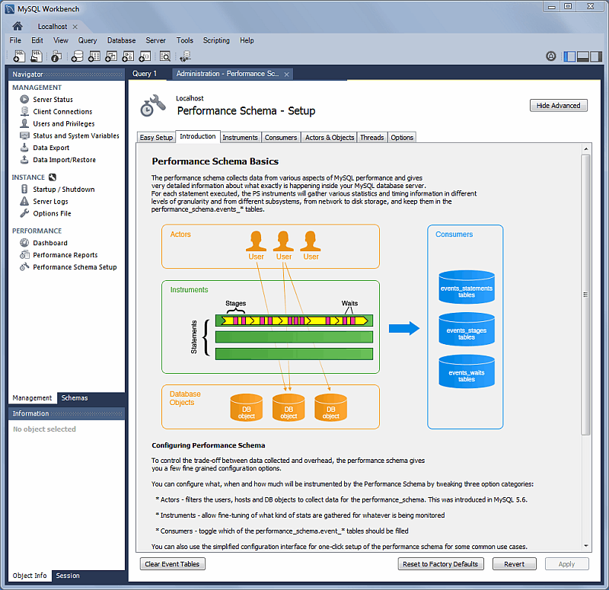Toggle the bottom output panel visibility
Image resolution: width=609 pixels, height=590 pixels.
tap(582, 56)
